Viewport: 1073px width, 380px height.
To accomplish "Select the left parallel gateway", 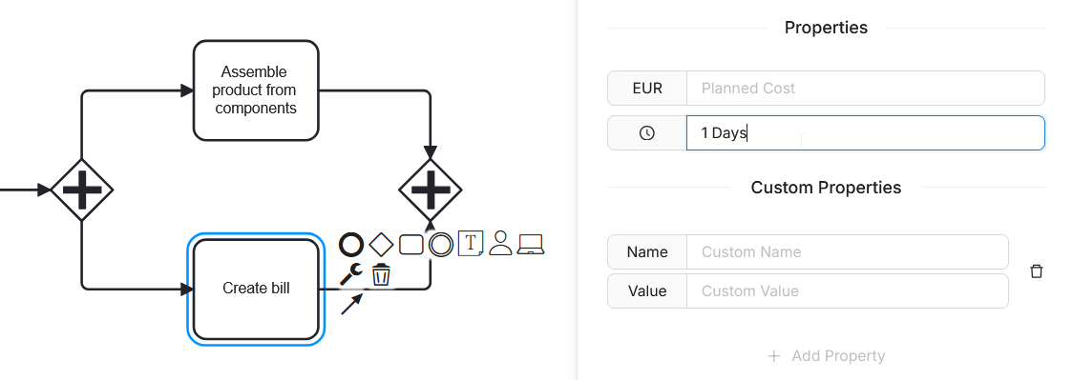I will (x=82, y=190).
